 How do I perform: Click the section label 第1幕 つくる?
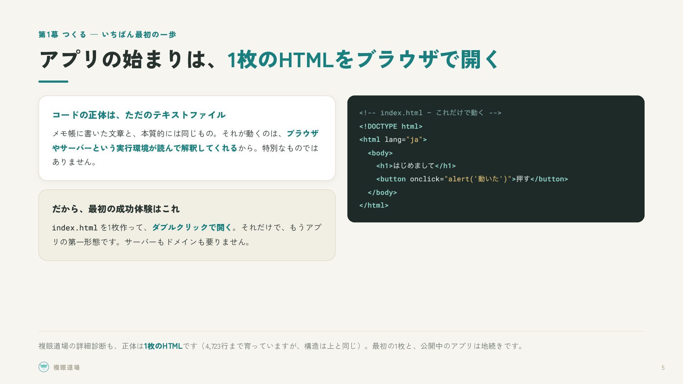(x=62, y=34)
